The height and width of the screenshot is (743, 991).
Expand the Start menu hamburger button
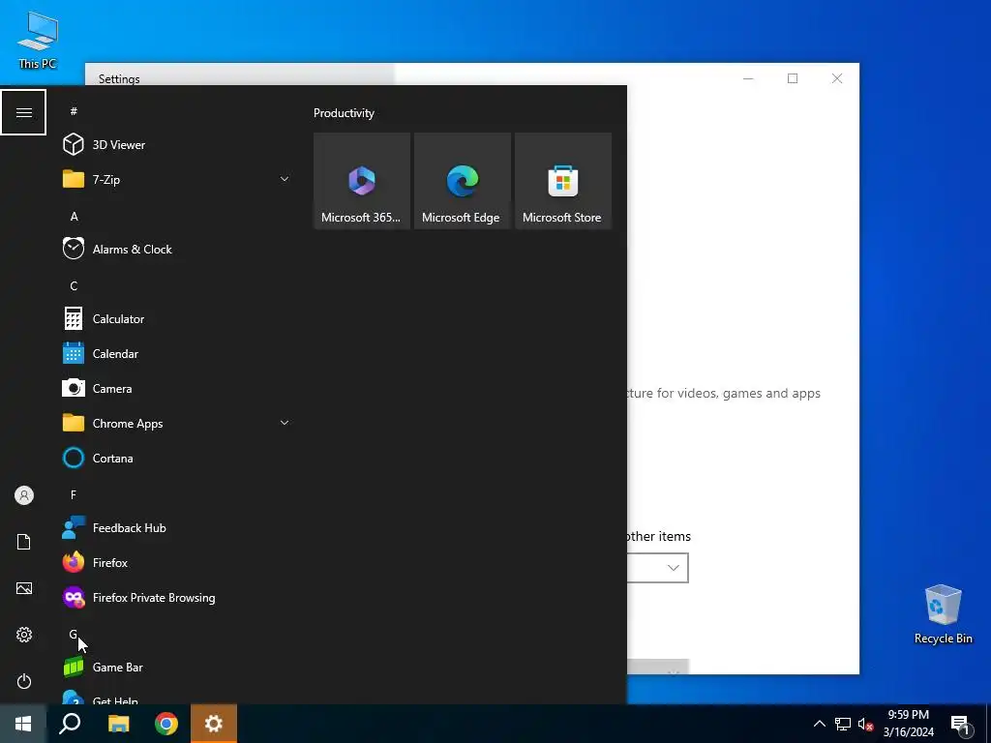[x=23, y=112]
